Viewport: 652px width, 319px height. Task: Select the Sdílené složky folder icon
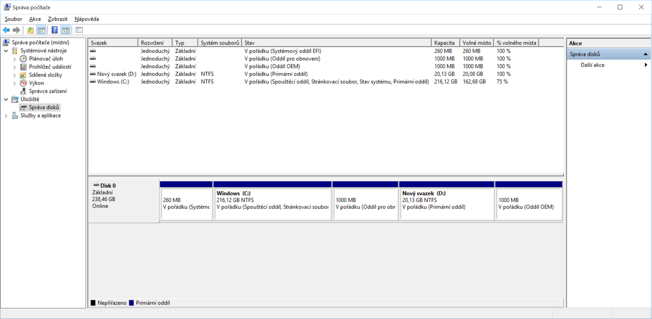(x=23, y=75)
